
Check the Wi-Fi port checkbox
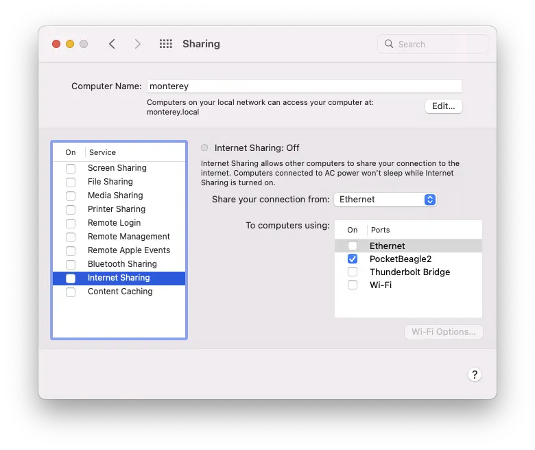(353, 285)
